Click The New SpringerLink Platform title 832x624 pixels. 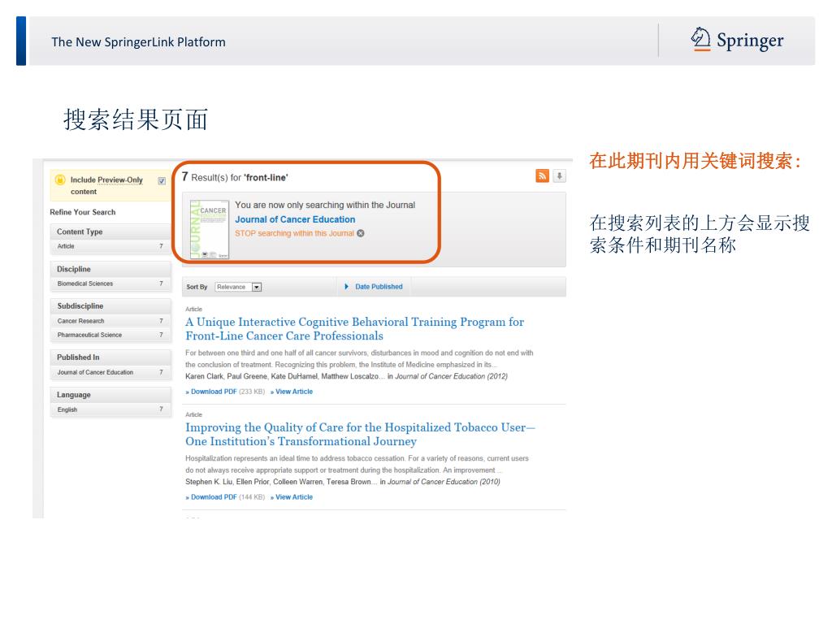click(x=138, y=42)
